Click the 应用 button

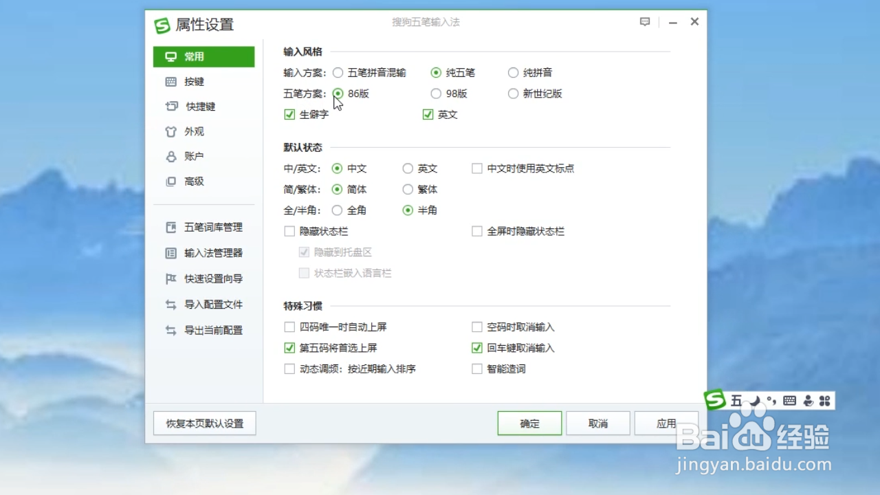(666, 423)
